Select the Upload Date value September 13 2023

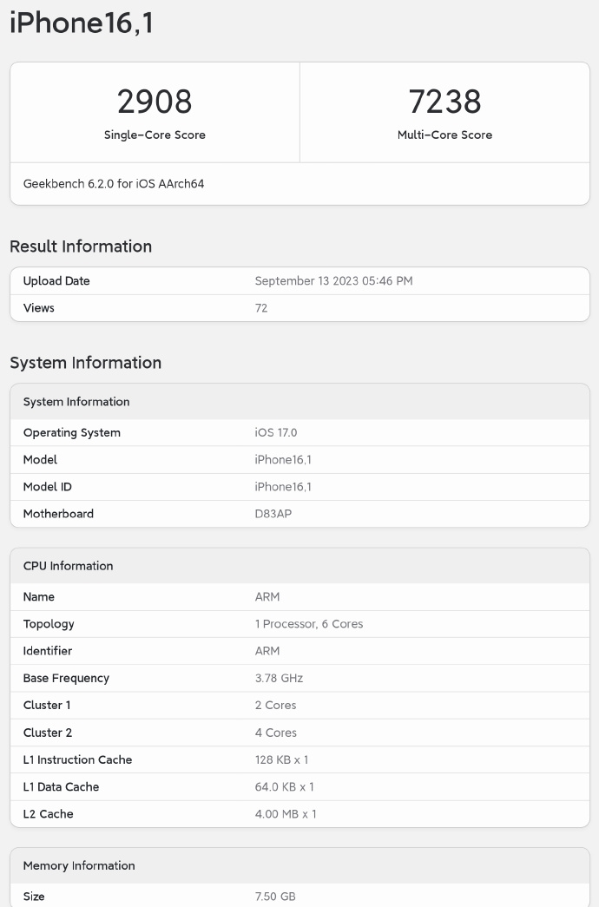coord(333,281)
